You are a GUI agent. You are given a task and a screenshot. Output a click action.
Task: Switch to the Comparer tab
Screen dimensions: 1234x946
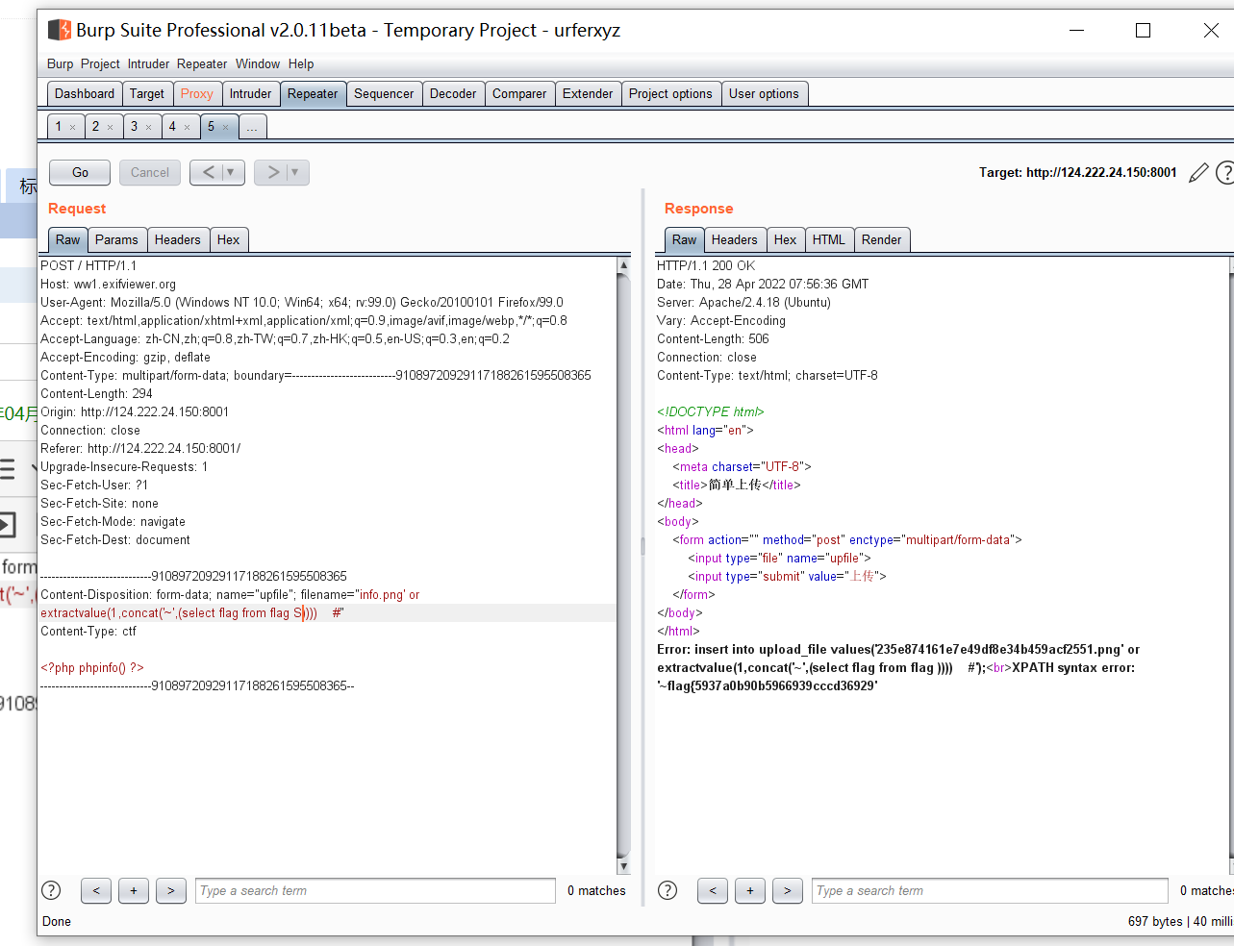(x=519, y=93)
